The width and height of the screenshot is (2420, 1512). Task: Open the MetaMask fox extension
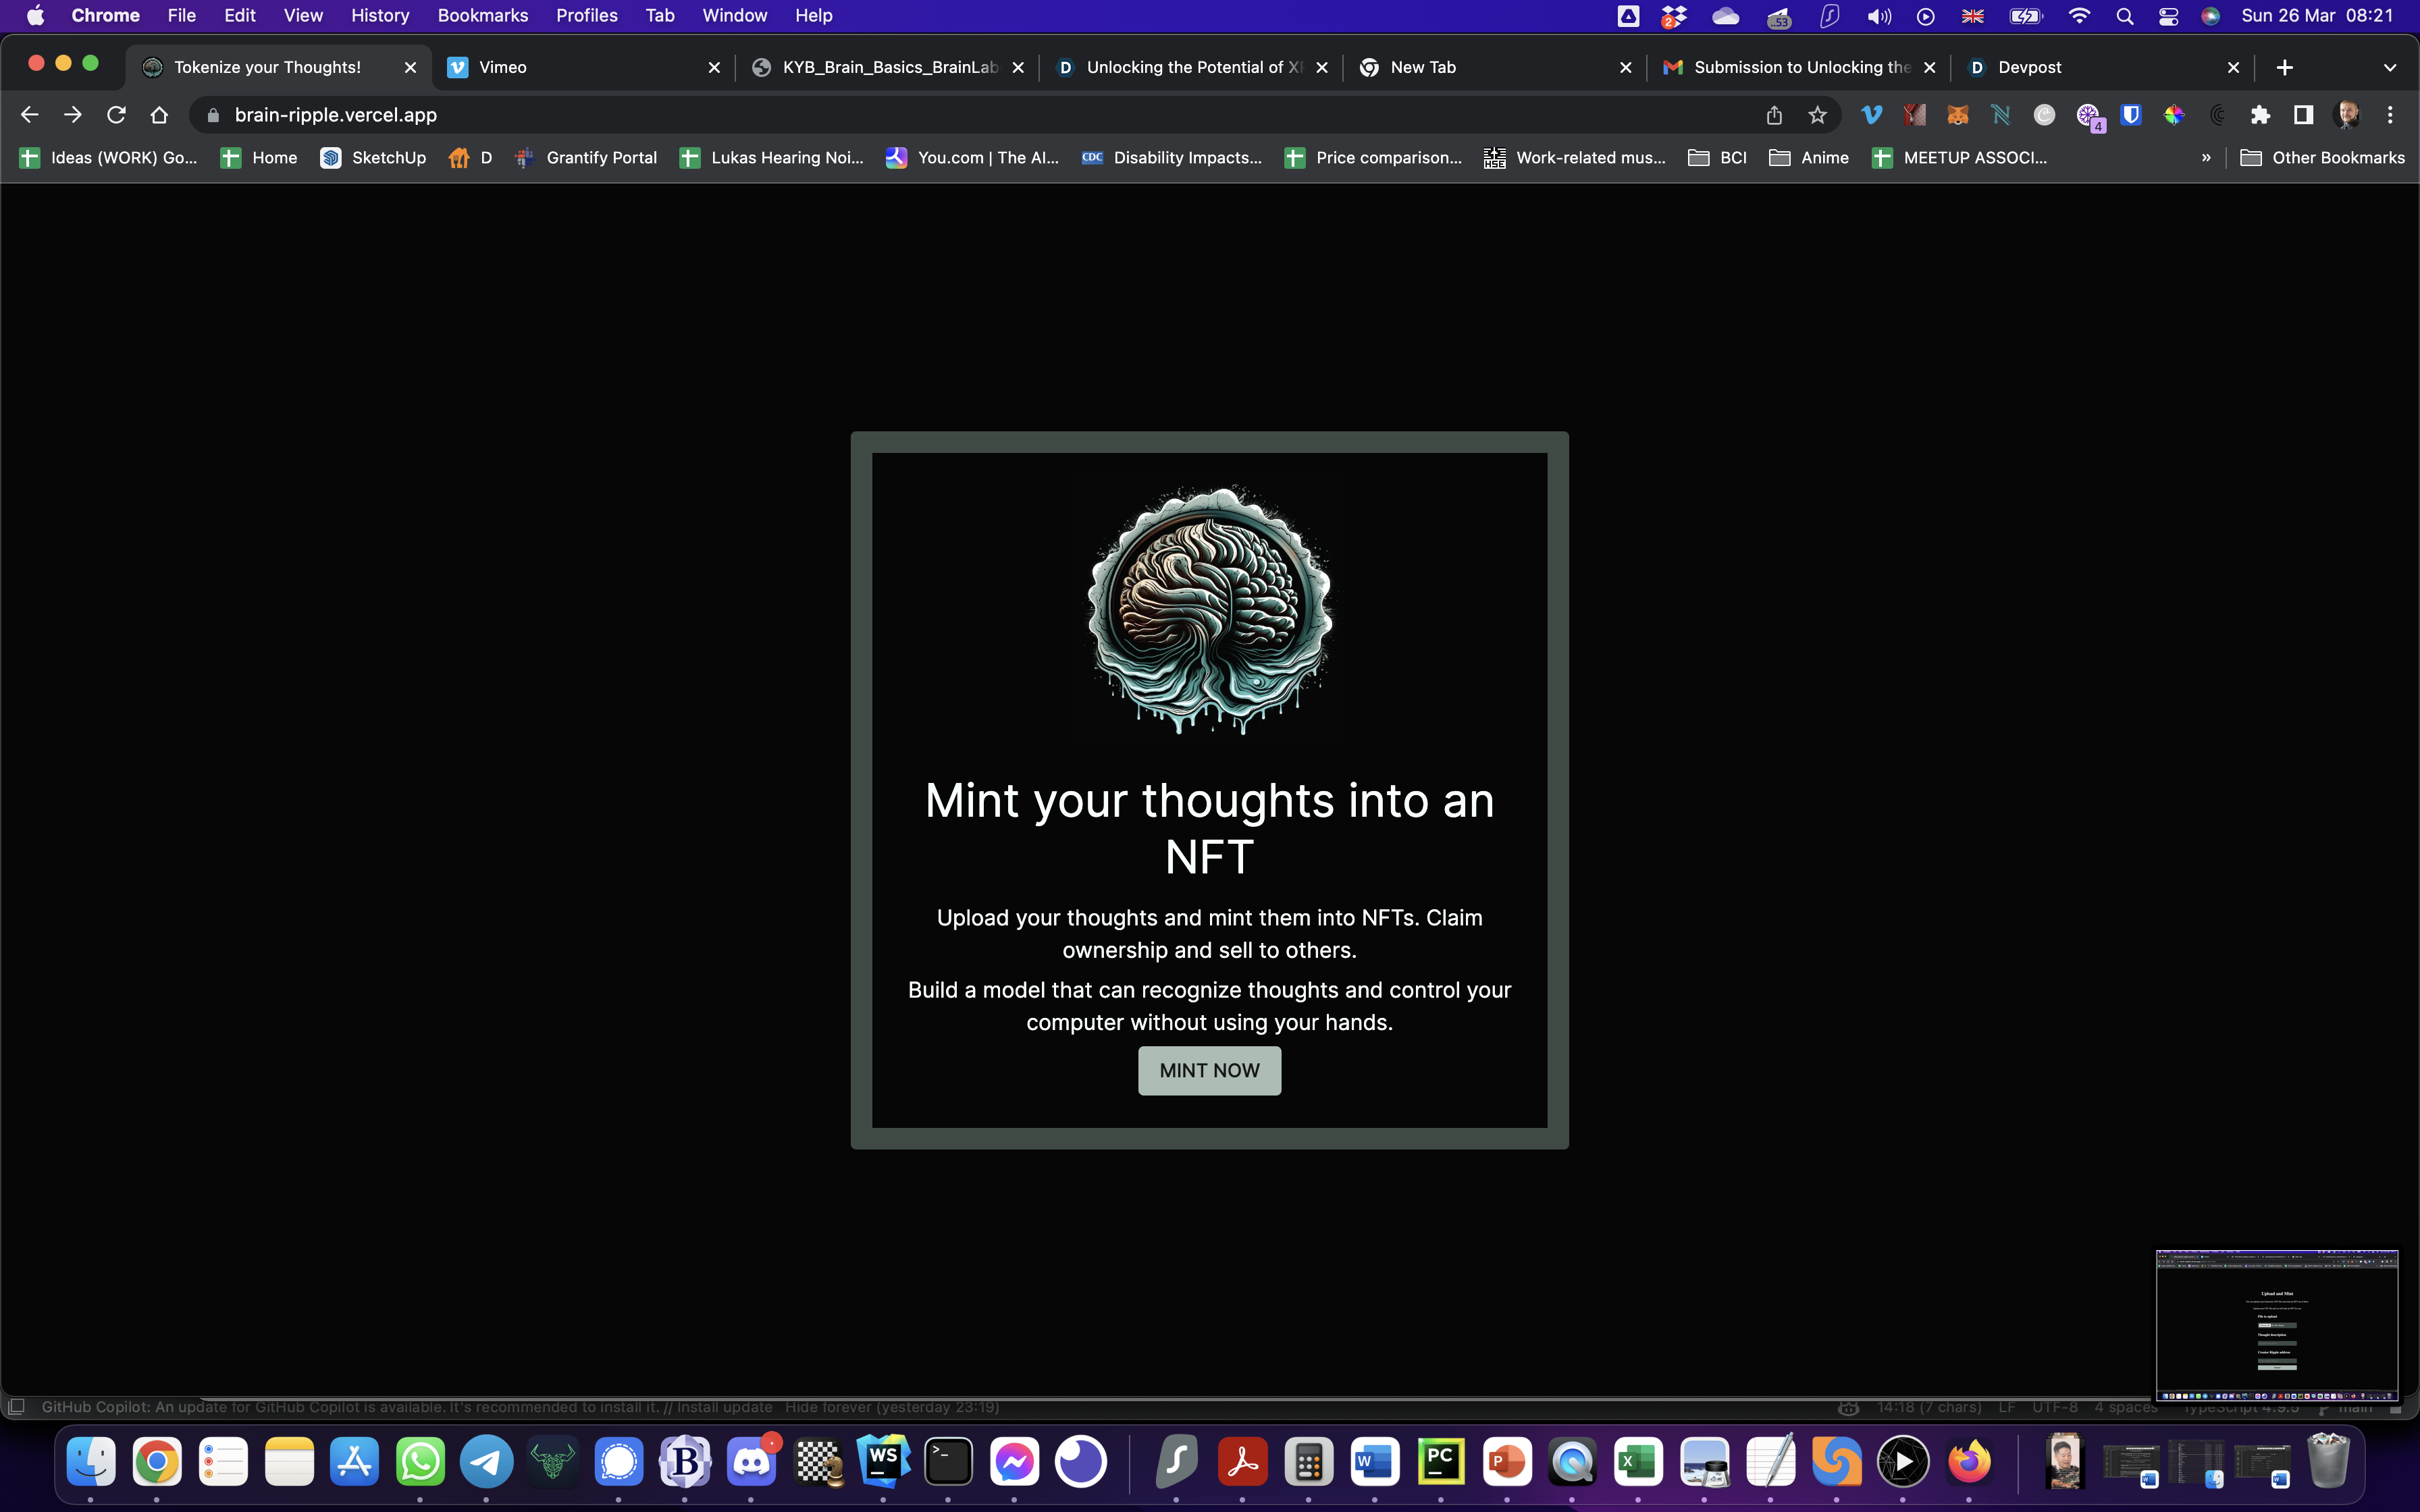click(1957, 115)
